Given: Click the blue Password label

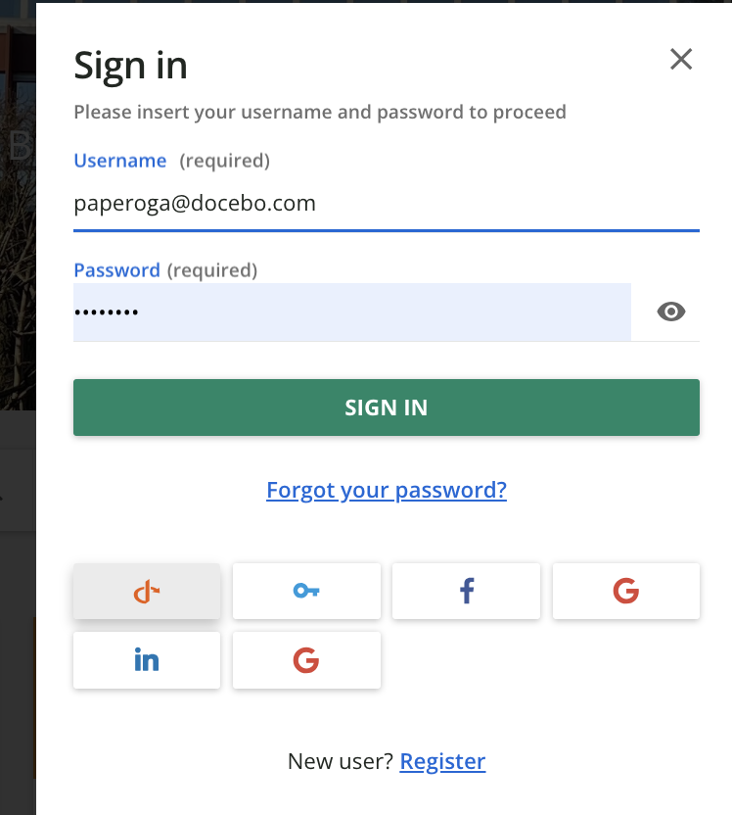Looking at the screenshot, I should pos(117,269).
